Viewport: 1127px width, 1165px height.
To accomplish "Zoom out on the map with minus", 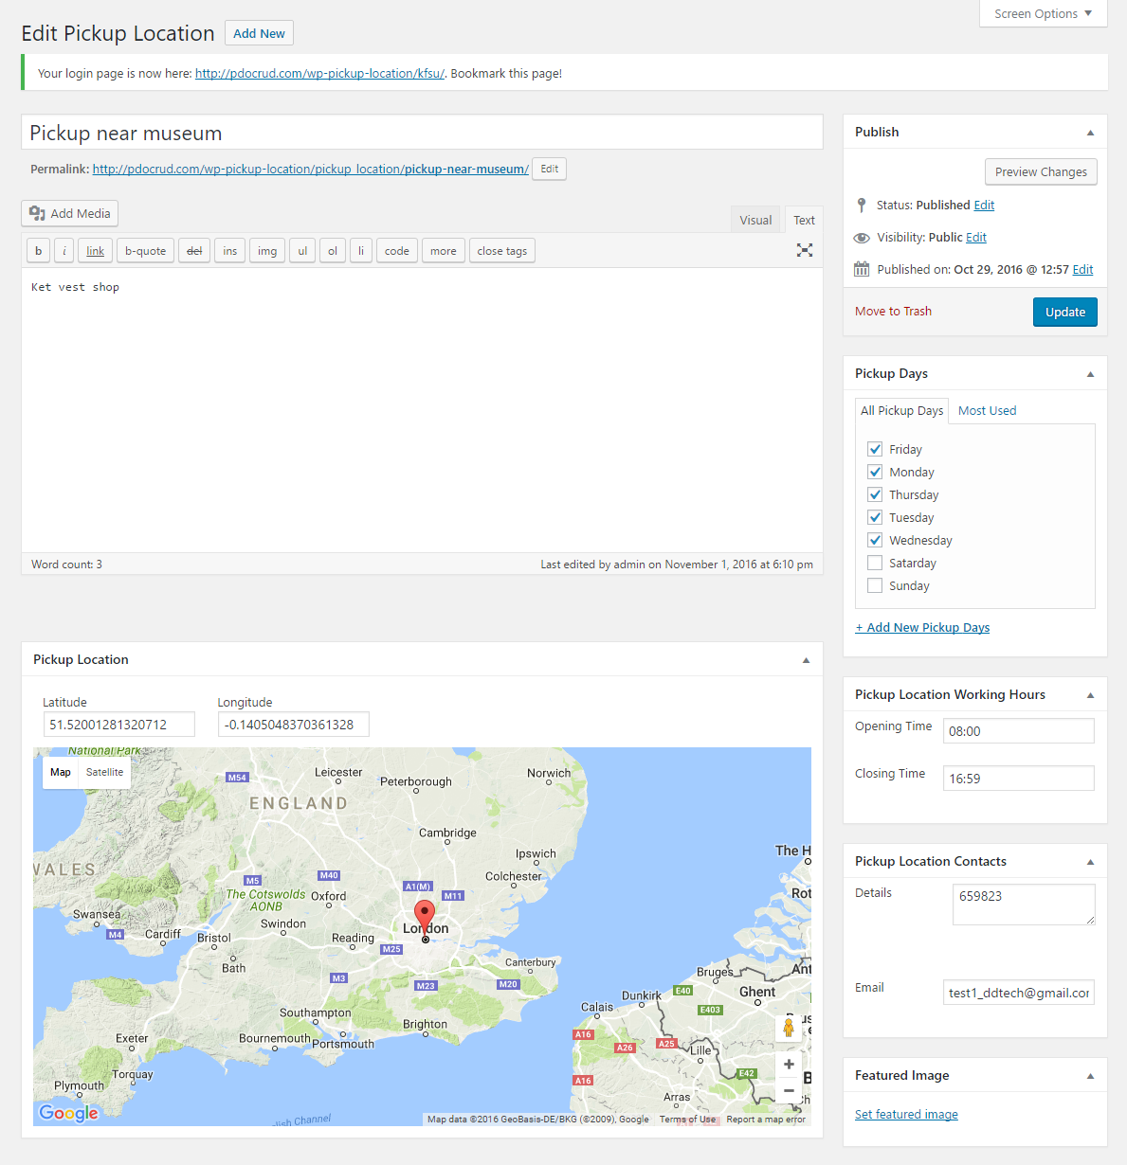I will pos(789,1090).
